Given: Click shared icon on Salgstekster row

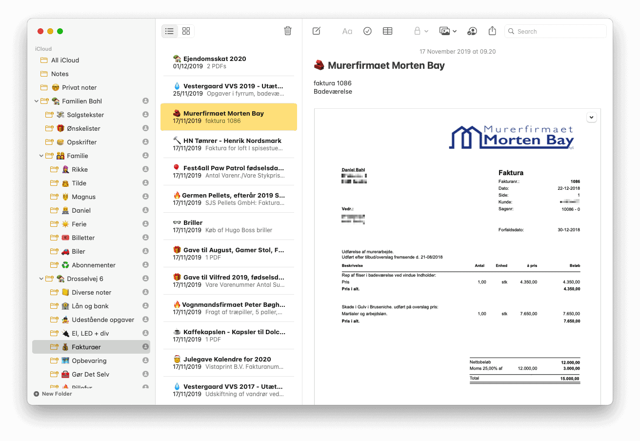Looking at the screenshot, I should coord(145,115).
